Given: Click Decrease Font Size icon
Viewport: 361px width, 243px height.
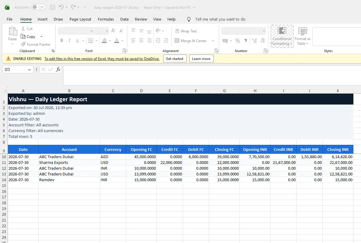Looking at the screenshot, I should 121,31.
